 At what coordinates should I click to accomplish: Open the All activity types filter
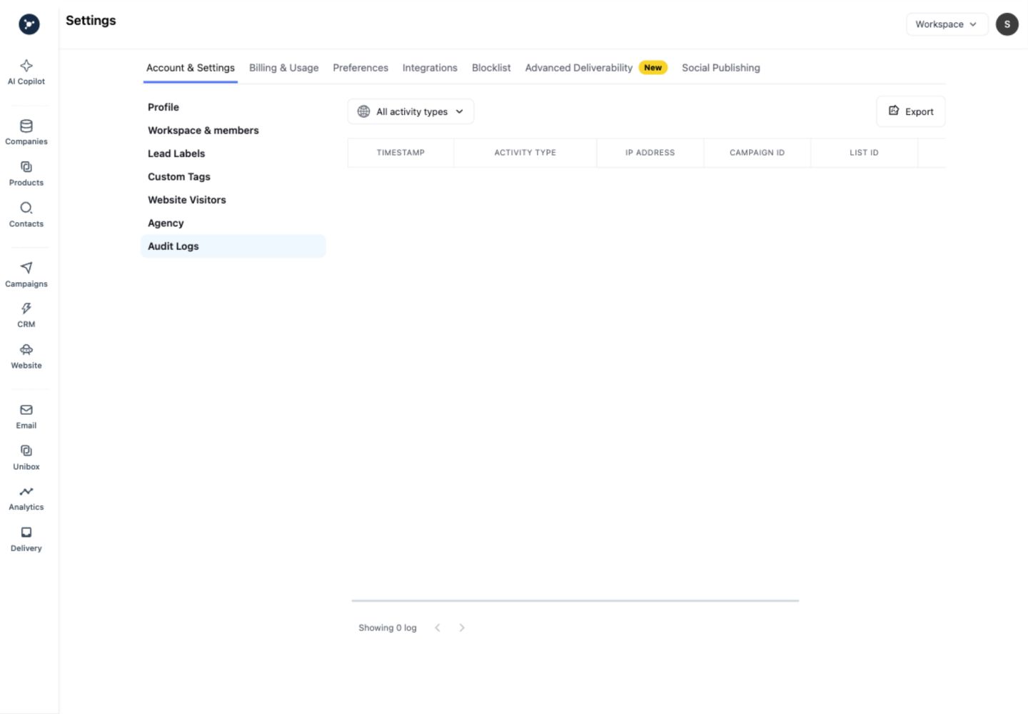410,111
